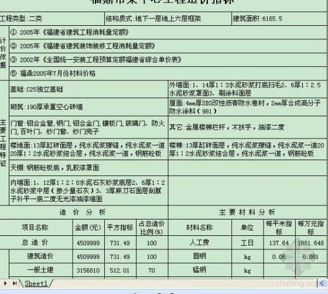Select the 总造价 amount cell 4509999
This screenshot has width=328, height=294.
[88, 243]
